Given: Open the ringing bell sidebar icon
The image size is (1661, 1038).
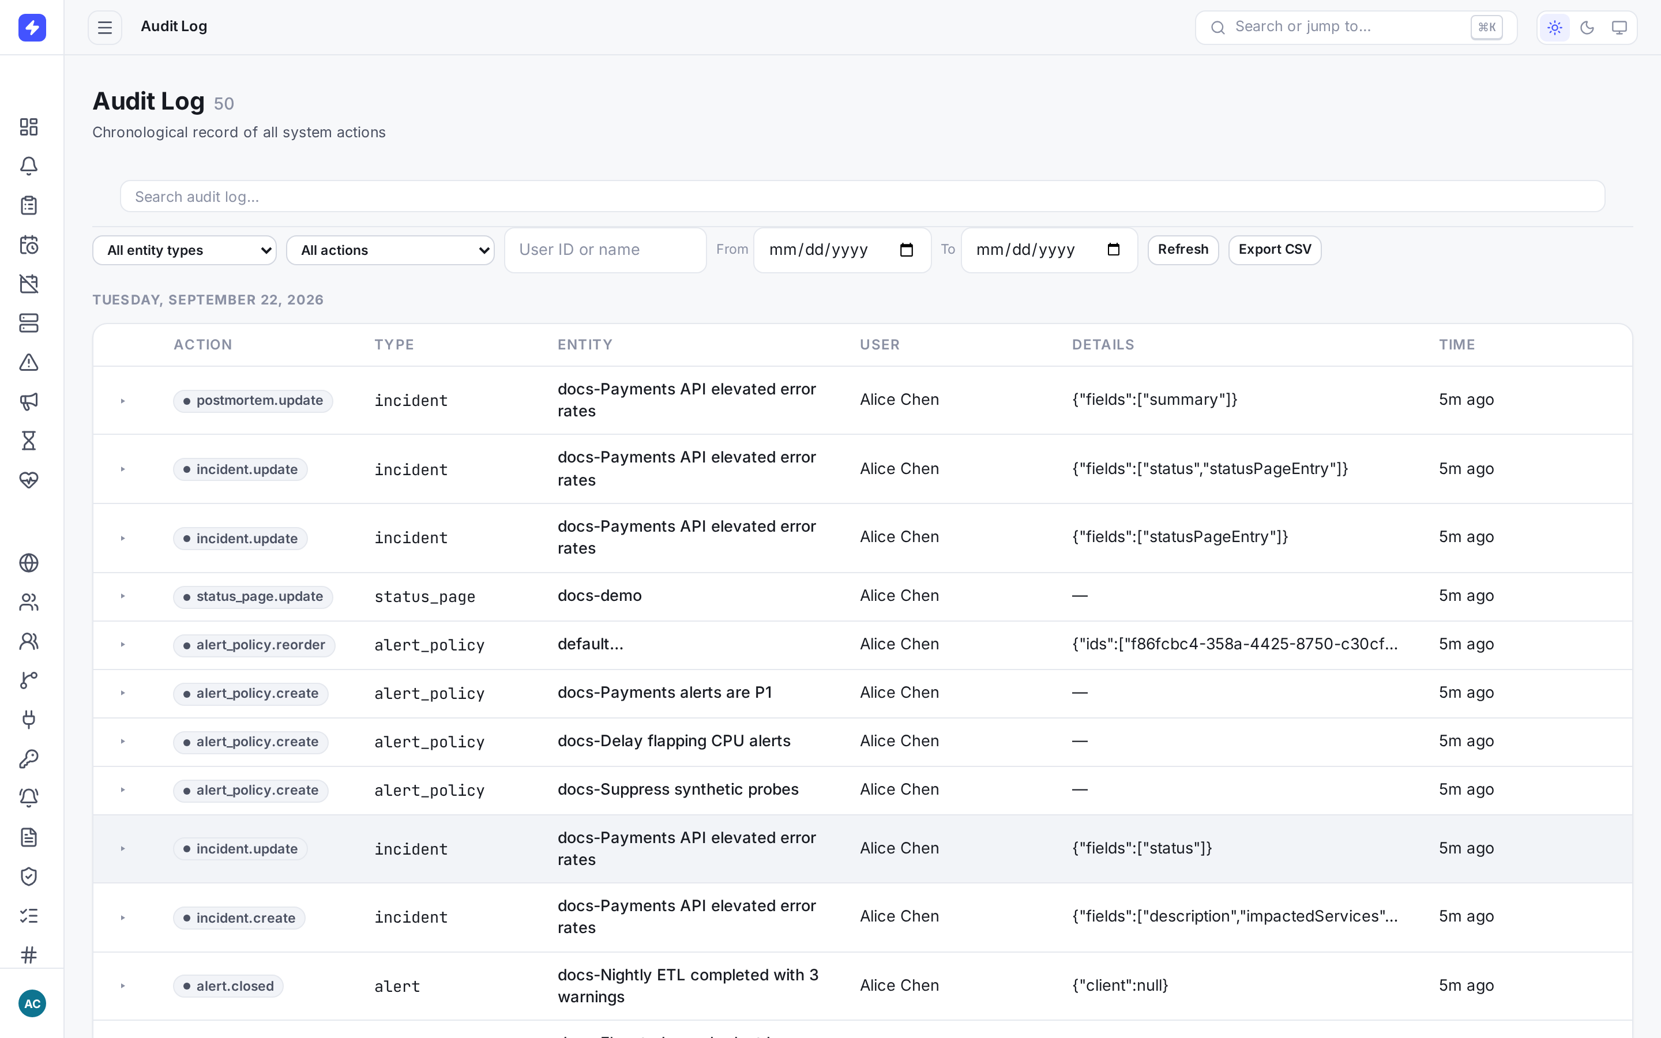Looking at the screenshot, I should coord(29,798).
